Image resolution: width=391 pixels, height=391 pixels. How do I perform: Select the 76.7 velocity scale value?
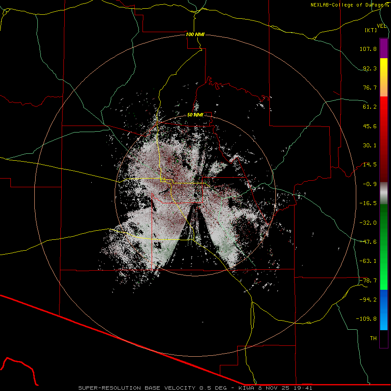(x=370, y=87)
